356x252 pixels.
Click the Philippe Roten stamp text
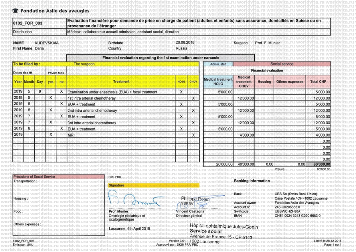[195, 198]
